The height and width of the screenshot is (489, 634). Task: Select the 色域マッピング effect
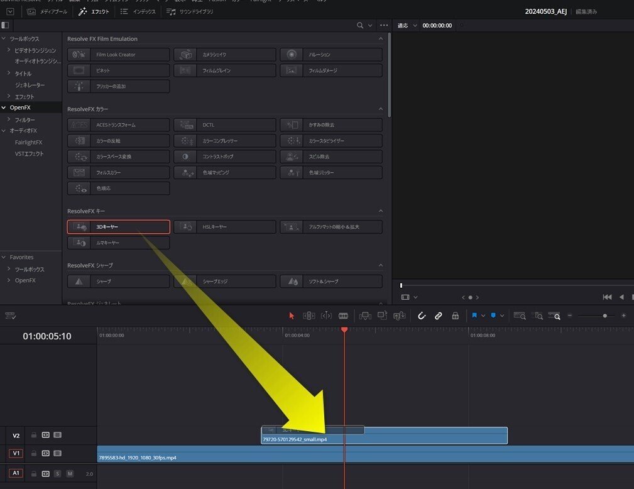click(x=225, y=173)
